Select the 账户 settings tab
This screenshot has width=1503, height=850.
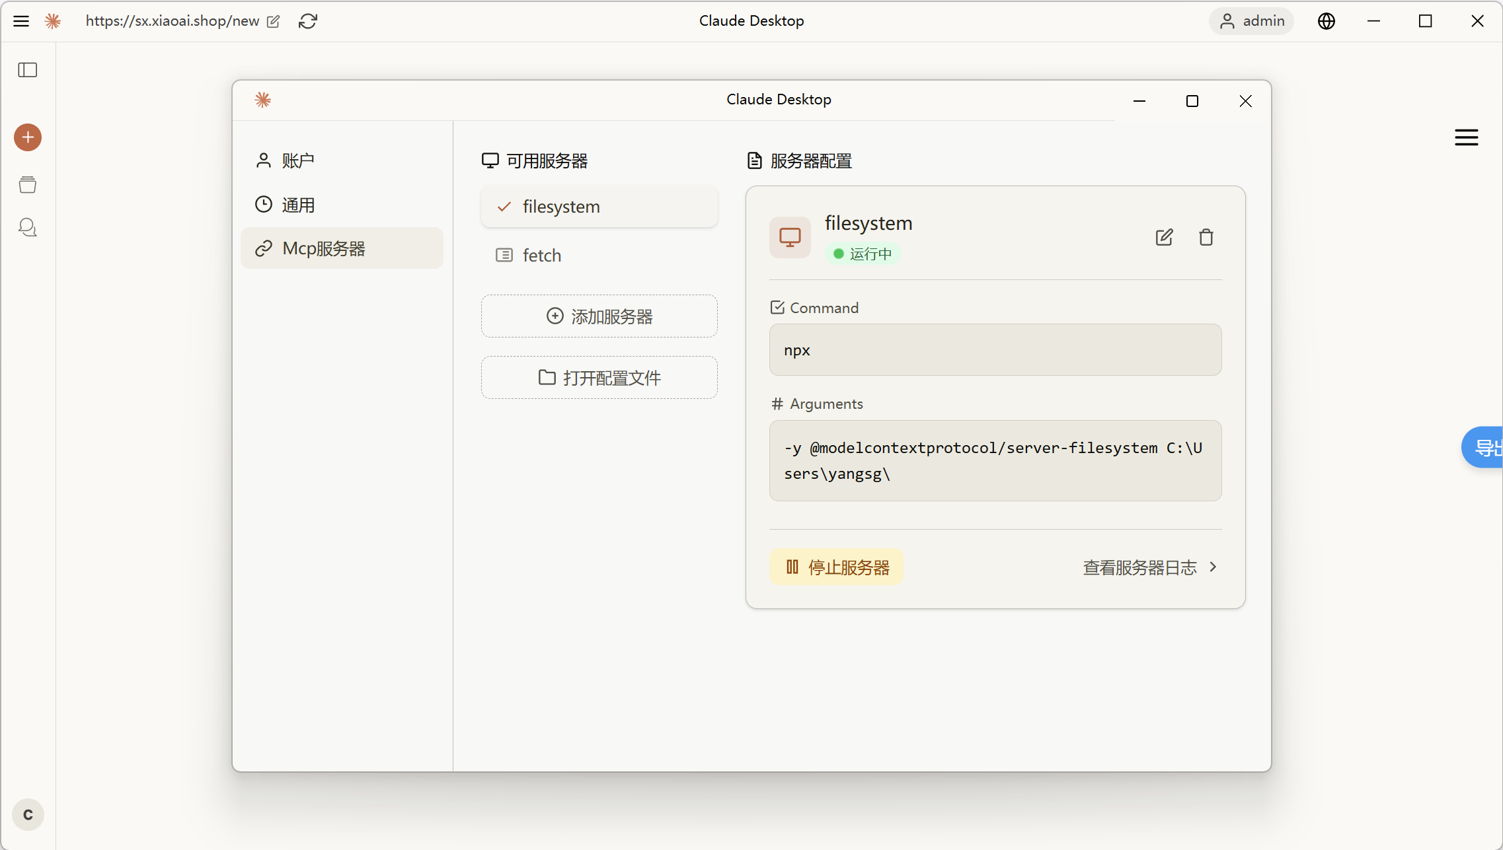tap(342, 160)
